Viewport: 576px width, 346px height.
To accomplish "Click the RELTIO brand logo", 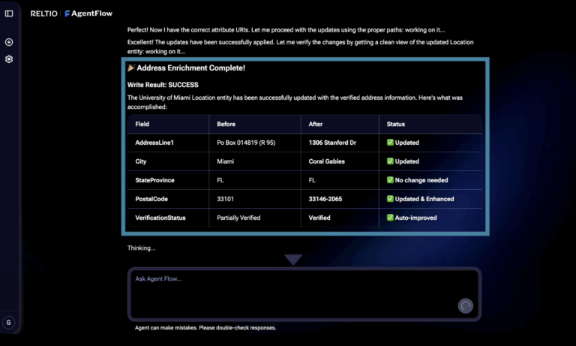I will 43,14.
